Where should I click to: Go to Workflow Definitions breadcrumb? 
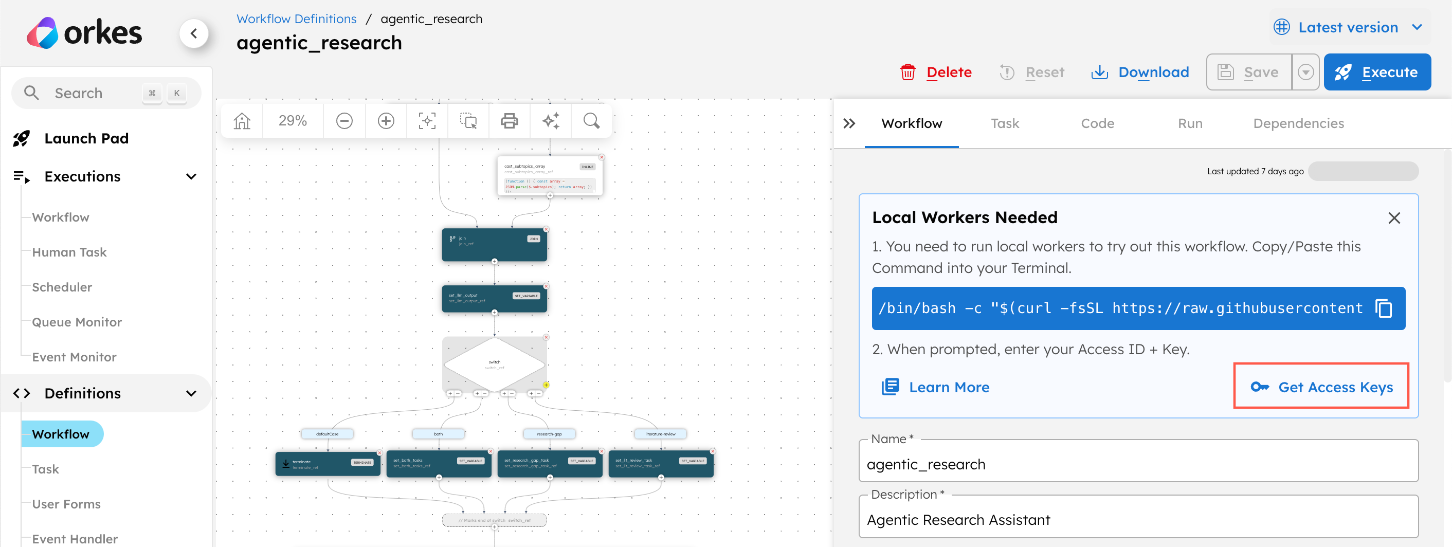[297, 19]
